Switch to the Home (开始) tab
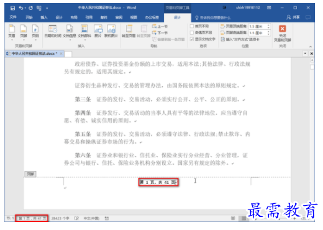 click(29, 17)
